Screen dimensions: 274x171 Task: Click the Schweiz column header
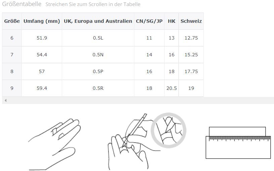click(191, 21)
